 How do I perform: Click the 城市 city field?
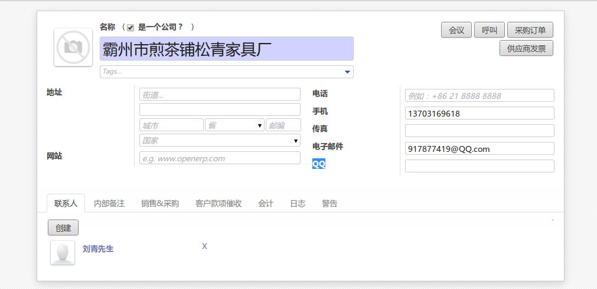(x=171, y=125)
